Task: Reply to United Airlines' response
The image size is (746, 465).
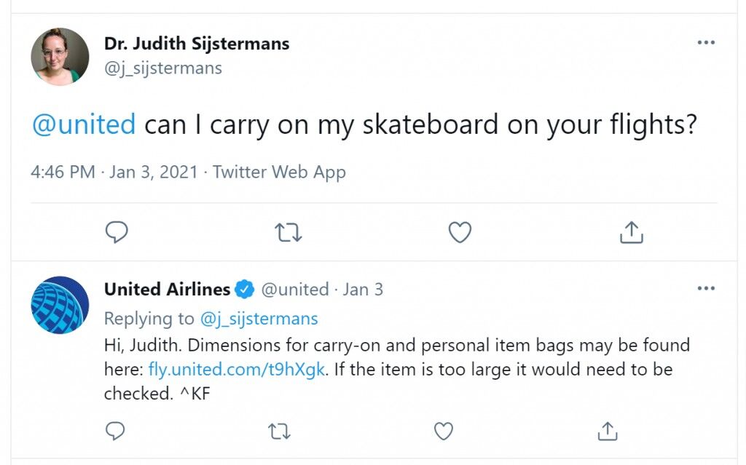Action: (x=115, y=432)
